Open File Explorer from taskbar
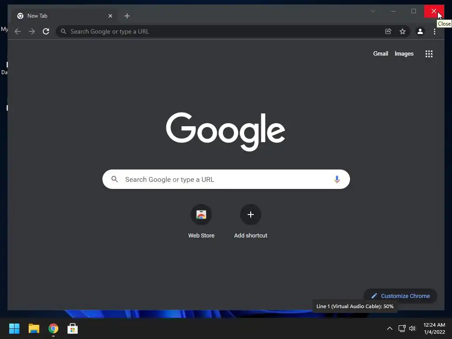The width and height of the screenshot is (452, 339). (34, 328)
